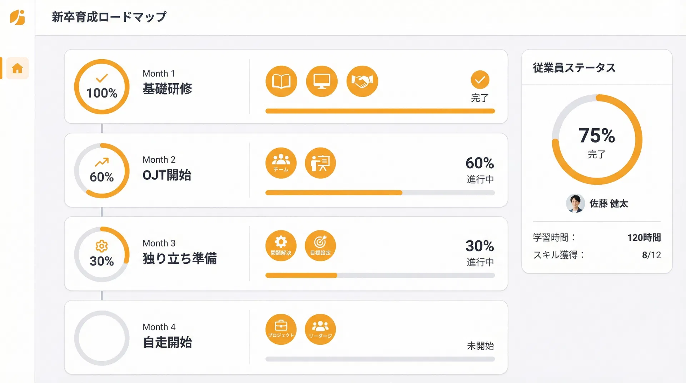The width and height of the screenshot is (686, 383).
Task: Open the 目標設定 target icon
Action: (x=320, y=246)
